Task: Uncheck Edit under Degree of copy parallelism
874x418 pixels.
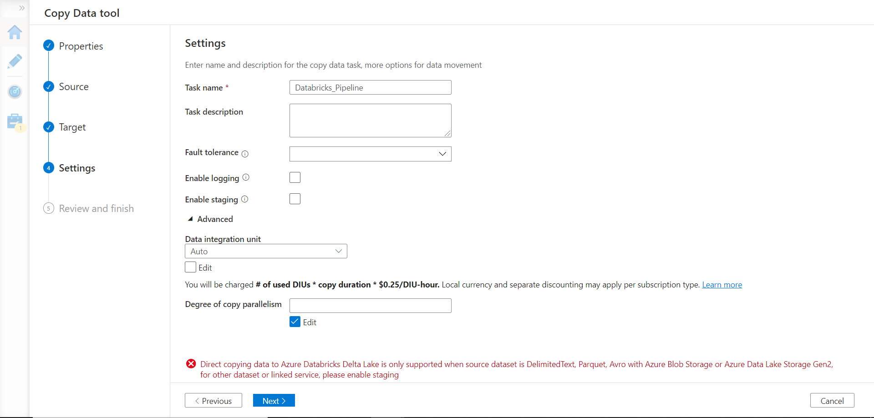Action: click(x=295, y=322)
